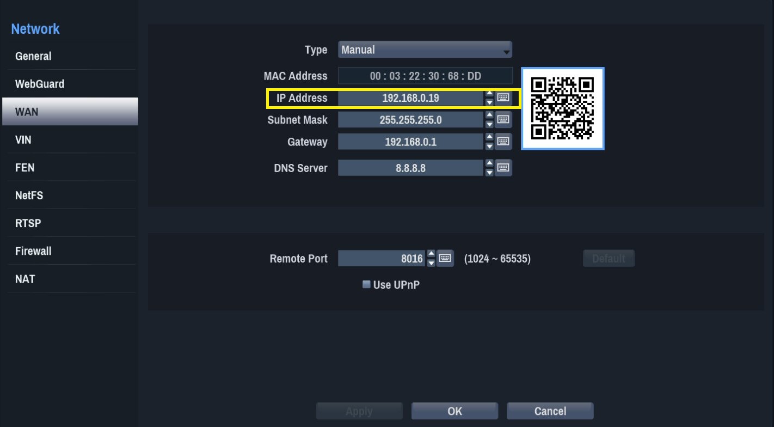Confirm settings with the OK button
The height and width of the screenshot is (427, 774).
coord(454,411)
